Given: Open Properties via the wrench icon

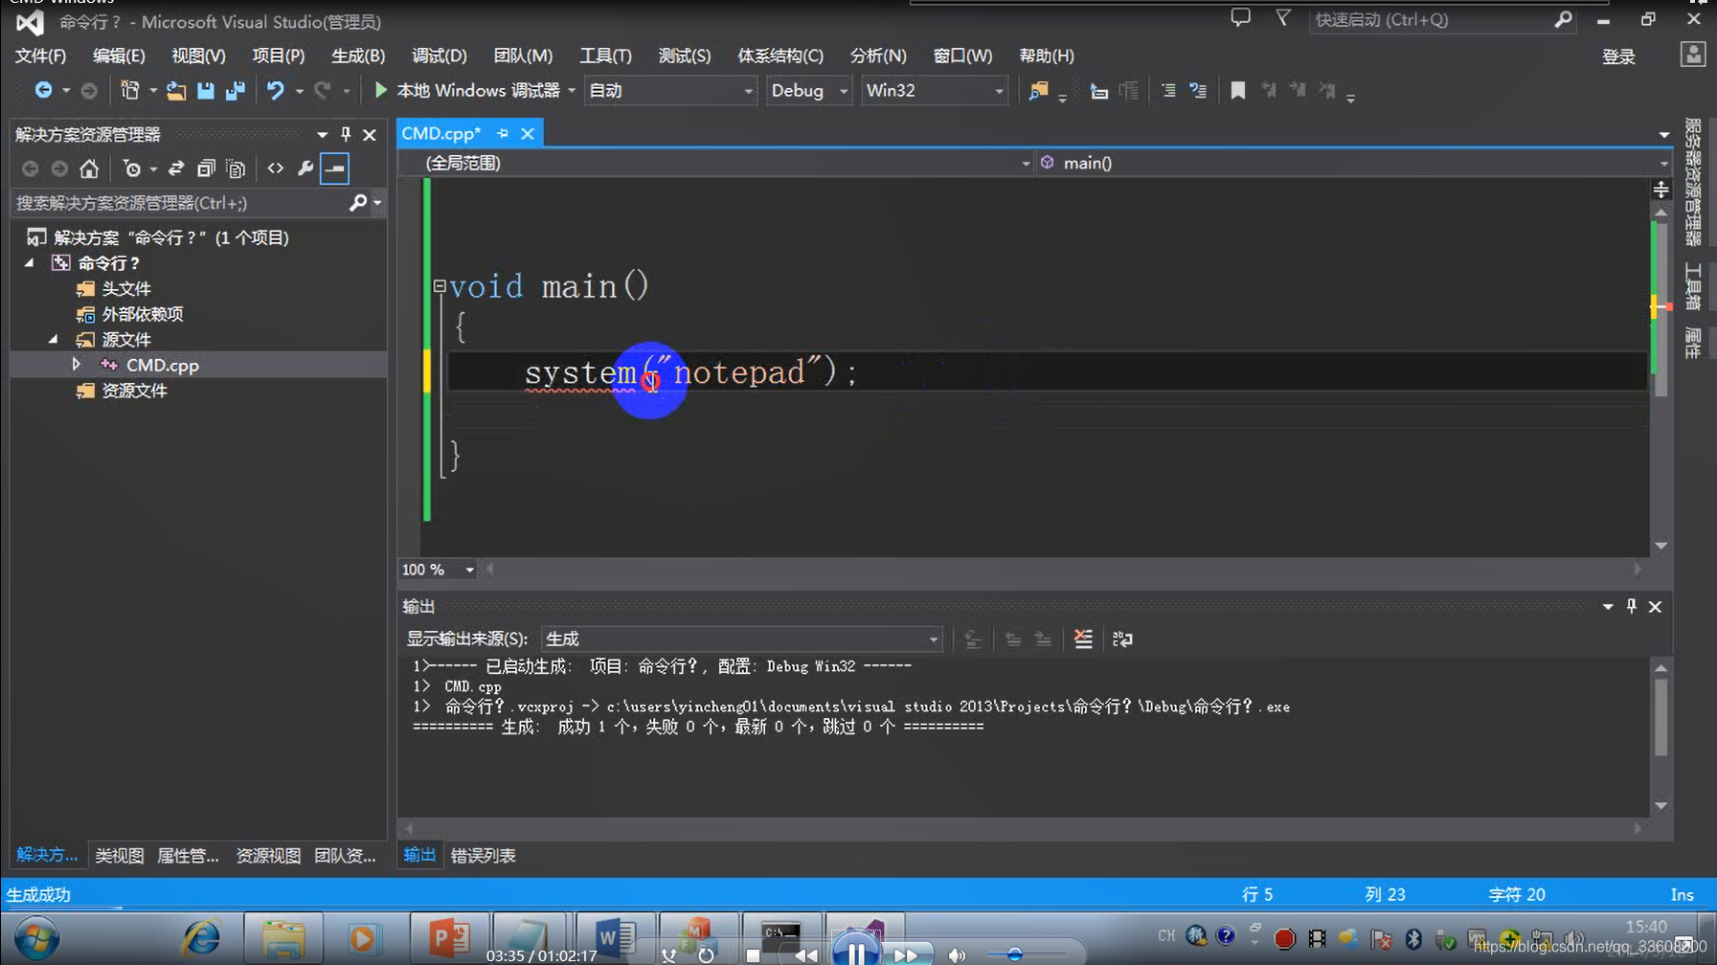Looking at the screenshot, I should [305, 168].
